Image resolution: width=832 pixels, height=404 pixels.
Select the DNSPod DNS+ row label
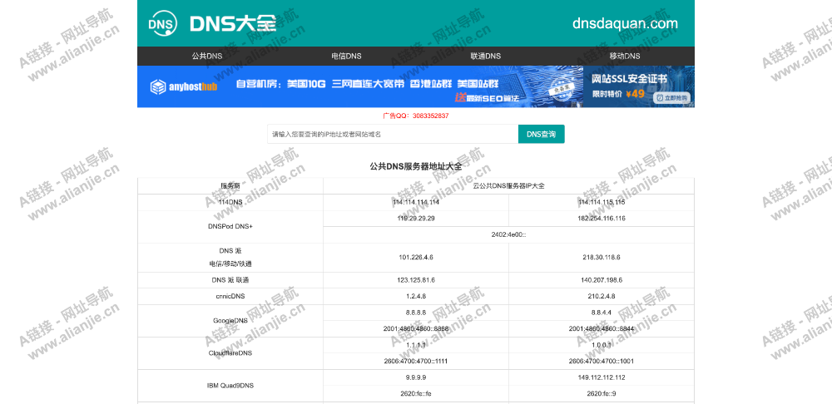click(230, 227)
